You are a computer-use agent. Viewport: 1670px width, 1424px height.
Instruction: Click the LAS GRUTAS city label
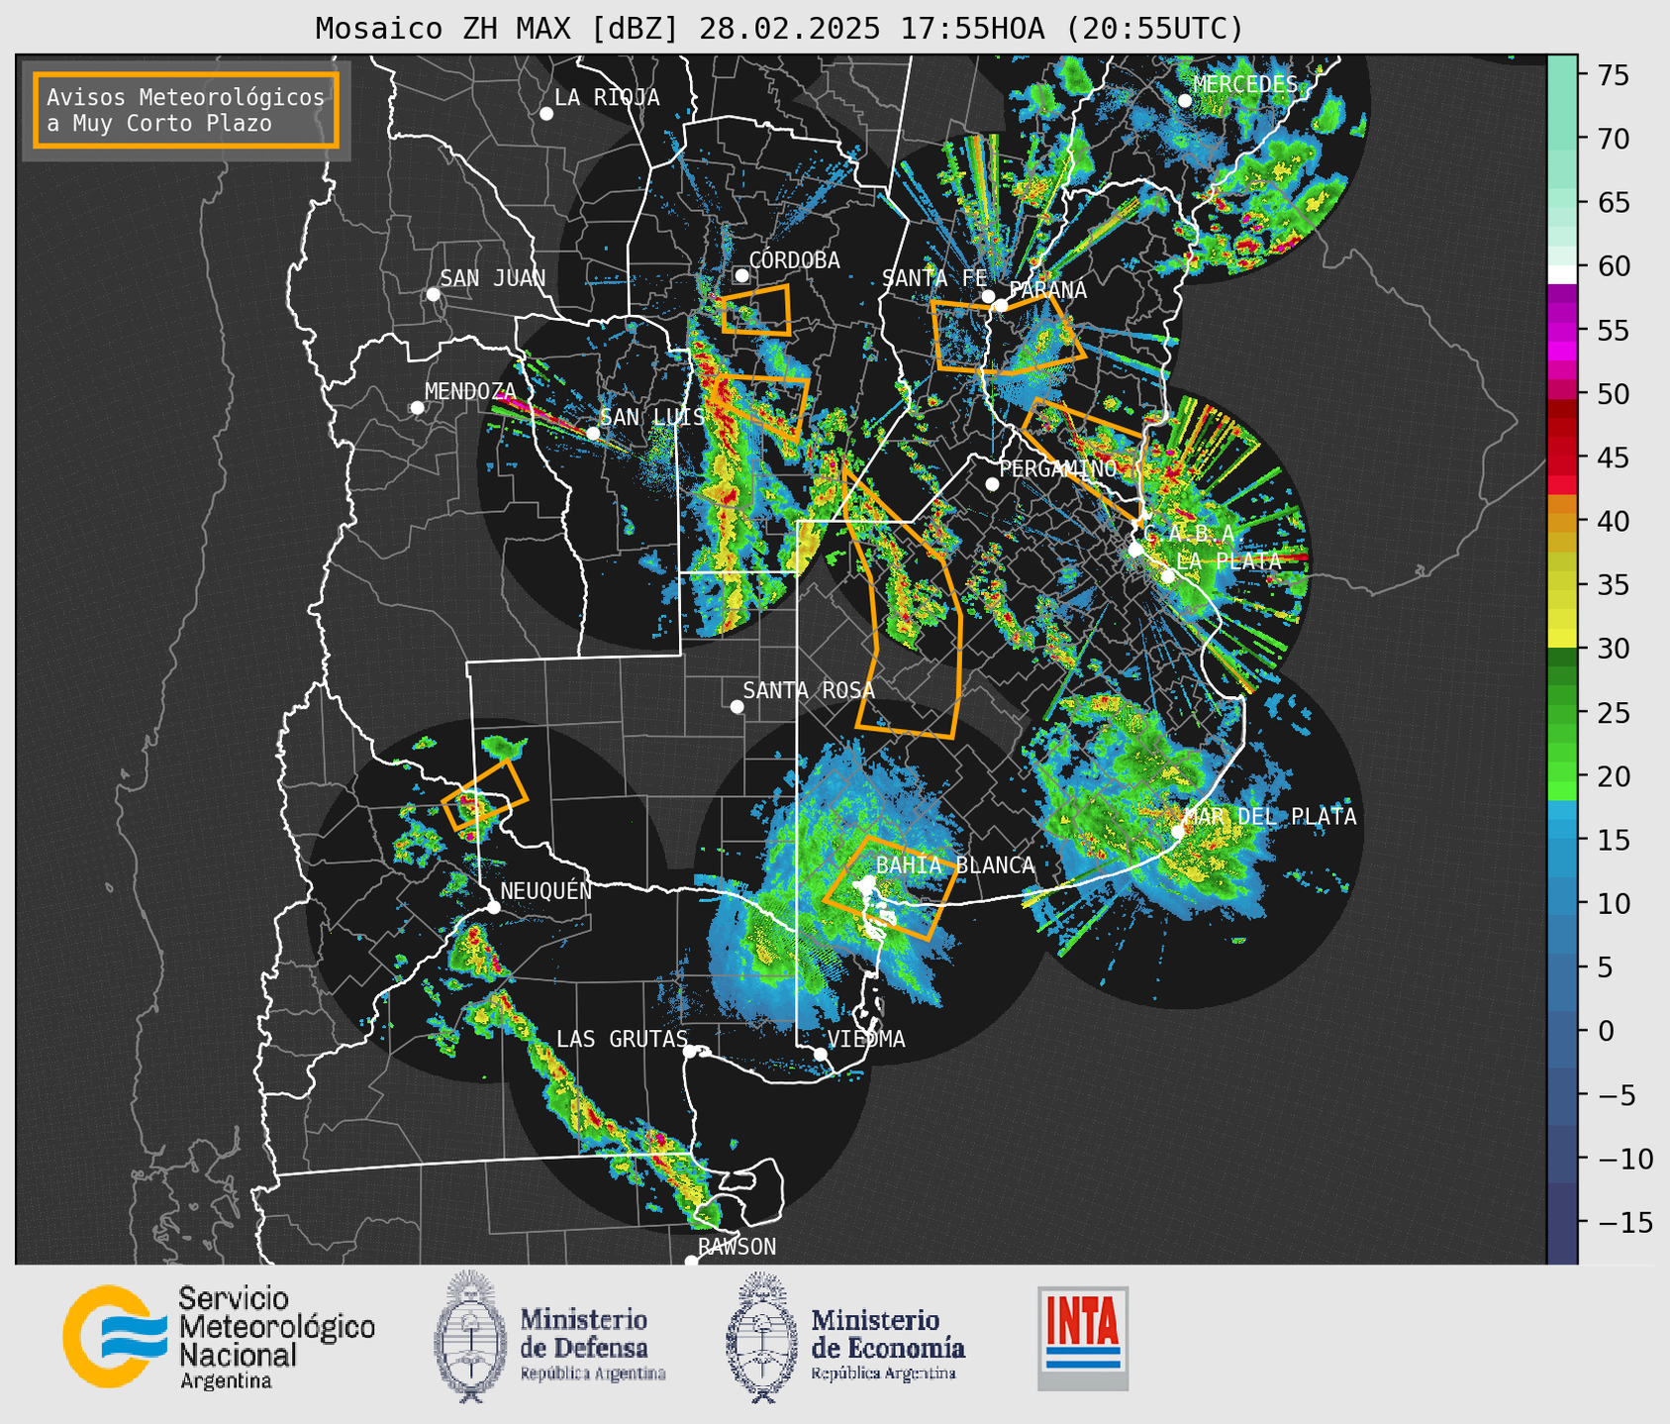[x=622, y=1039]
